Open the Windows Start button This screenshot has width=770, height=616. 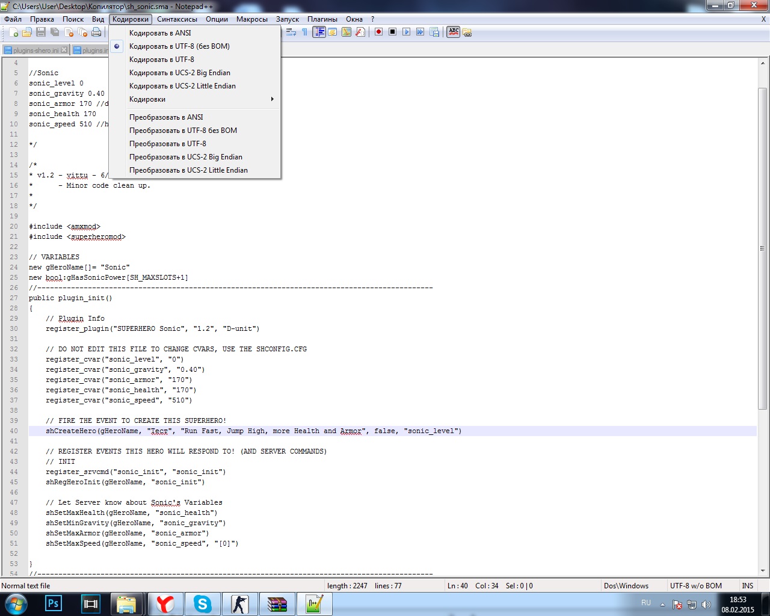16,604
